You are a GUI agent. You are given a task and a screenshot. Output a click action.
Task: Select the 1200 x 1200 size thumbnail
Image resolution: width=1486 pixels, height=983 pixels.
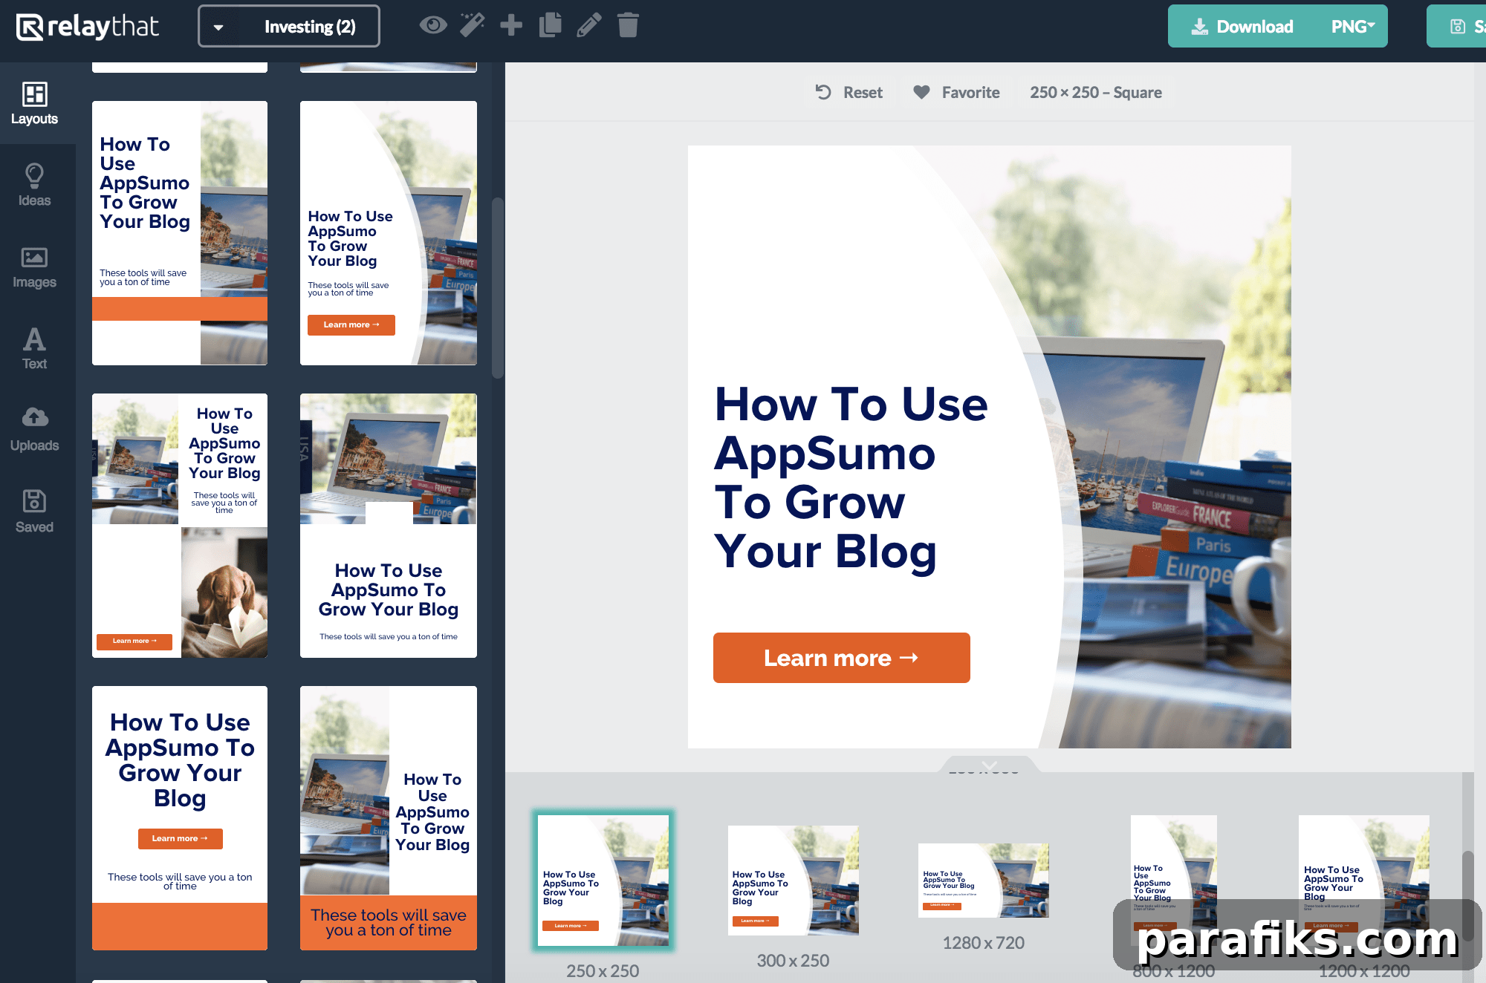point(1364,881)
